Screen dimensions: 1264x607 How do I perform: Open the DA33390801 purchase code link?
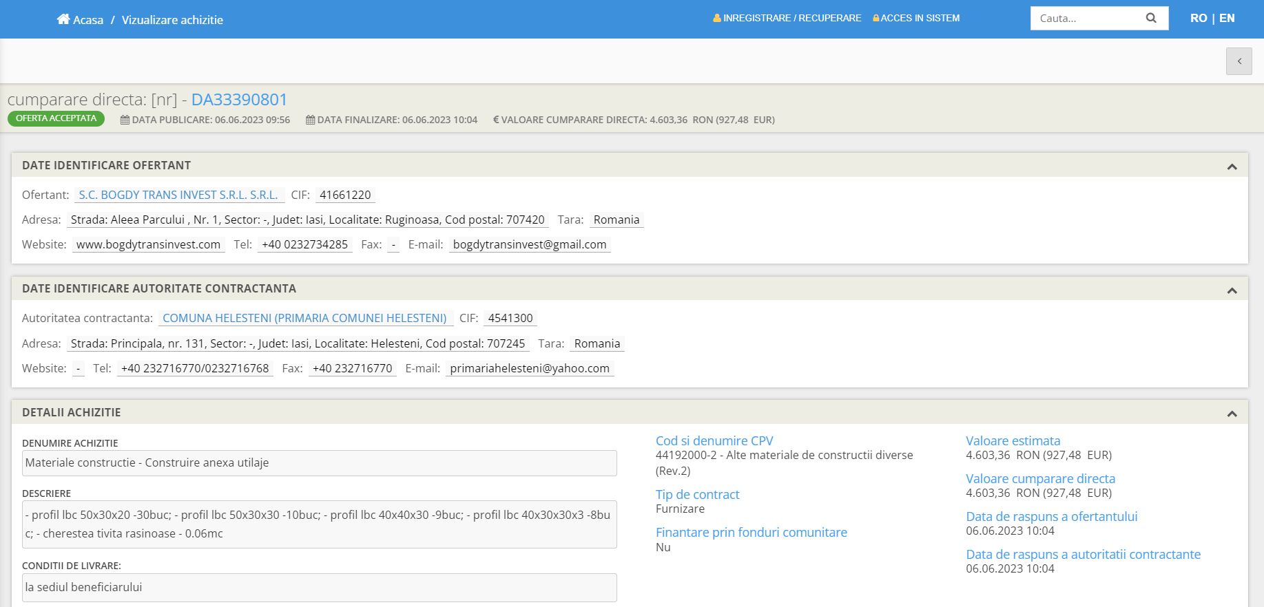click(239, 100)
